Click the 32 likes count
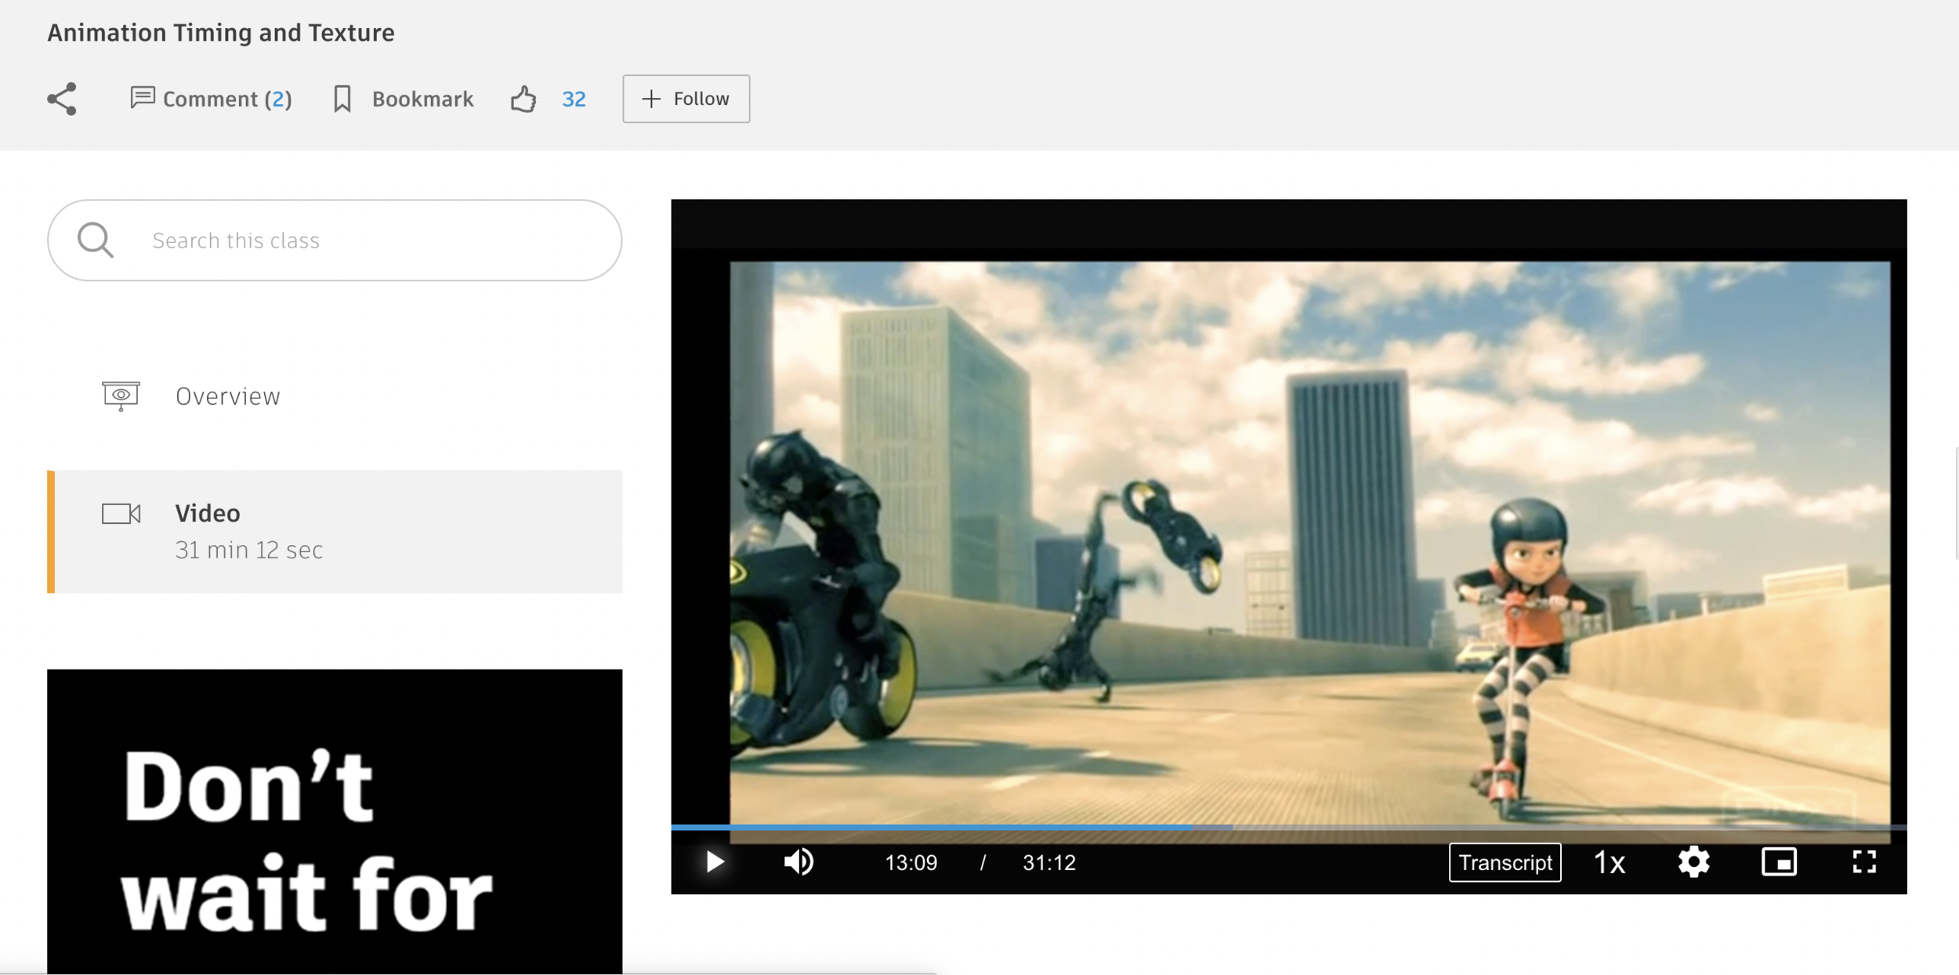Screen dimensions: 1959x975 coord(574,99)
